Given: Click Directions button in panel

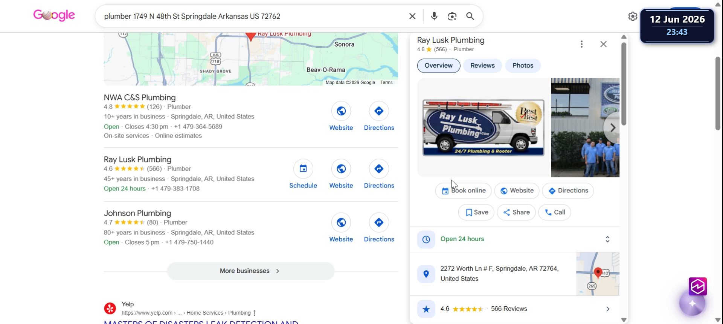Looking at the screenshot, I should click(568, 191).
